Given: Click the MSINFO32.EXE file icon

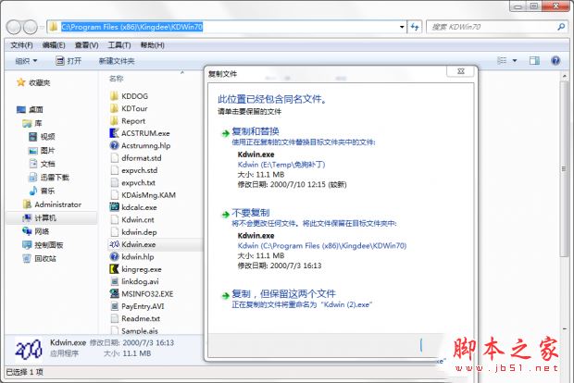Looking at the screenshot, I should [x=114, y=294].
